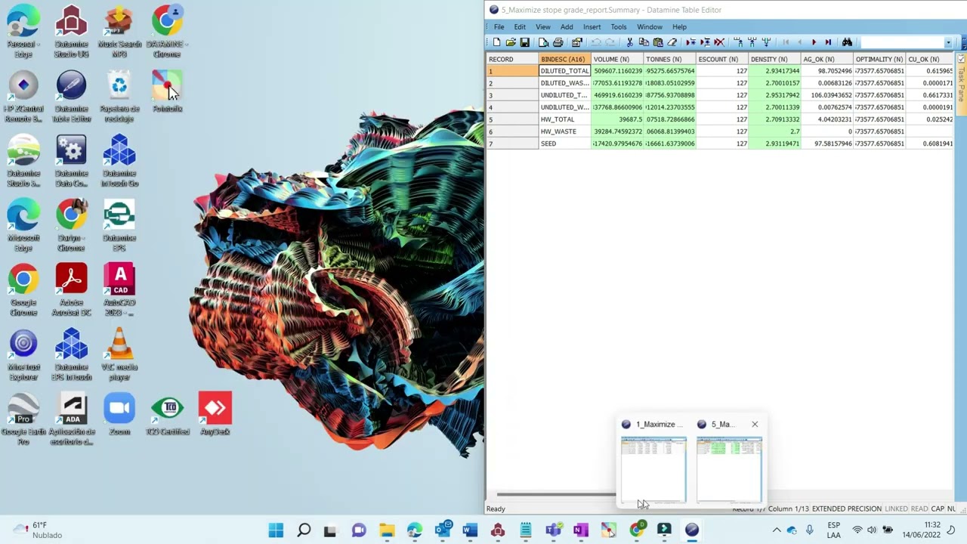The image size is (967, 544).
Task: Select the Datamine Table Editor desktop icon
Action: coord(72,96)
